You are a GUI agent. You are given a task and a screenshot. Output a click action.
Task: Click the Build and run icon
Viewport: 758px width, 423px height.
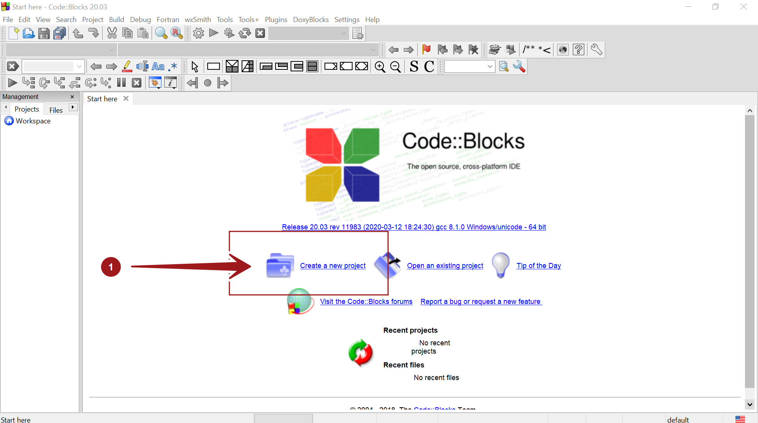pos(229,34)
